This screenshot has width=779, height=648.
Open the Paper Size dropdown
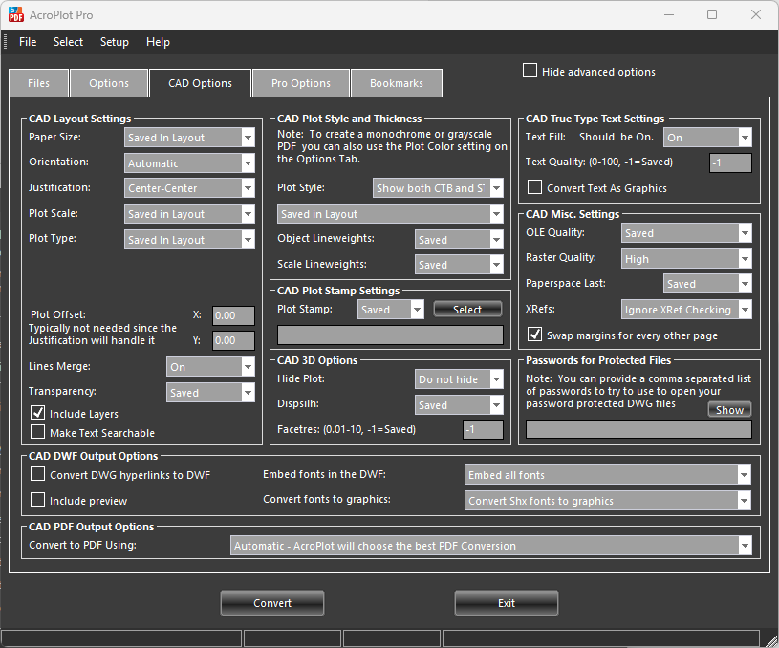pos(190,138)
